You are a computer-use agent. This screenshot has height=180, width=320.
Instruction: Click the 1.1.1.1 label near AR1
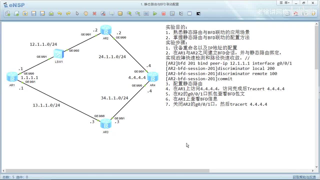tap(29, 78)
